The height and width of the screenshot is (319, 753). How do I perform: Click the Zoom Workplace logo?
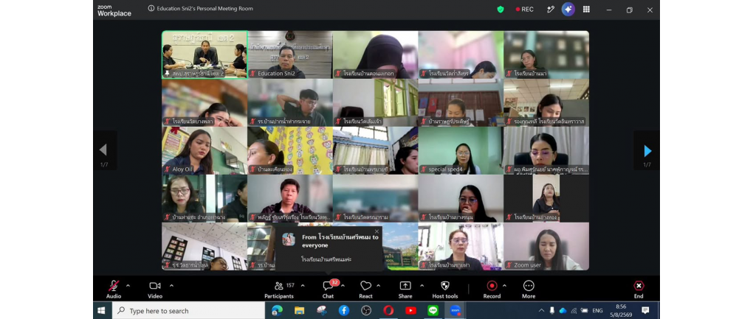click(114, 10)
